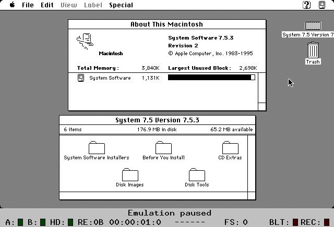This screenshot has height=227, width=334.
Task: Open the Special menu
Action: point(121,5)
